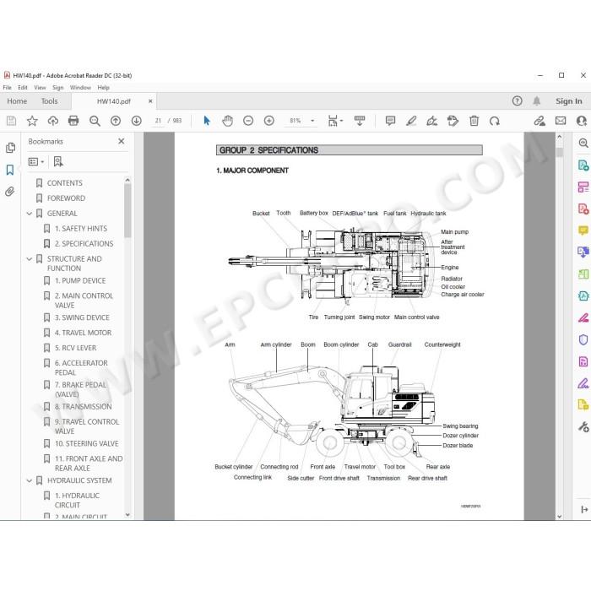
Task: Collapse HYDRAULIC SYSTEM bookmark group
Action: tap(30, 480)
